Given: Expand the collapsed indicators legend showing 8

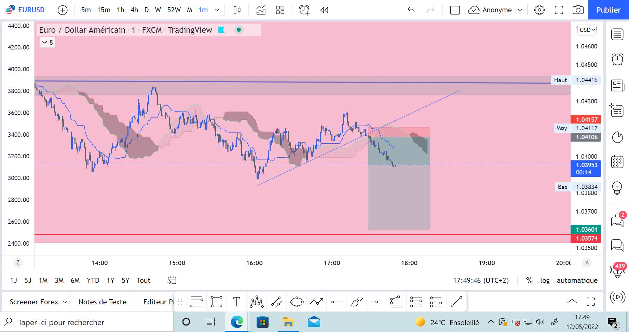Looking at the screenshot, I should point(47,42).
